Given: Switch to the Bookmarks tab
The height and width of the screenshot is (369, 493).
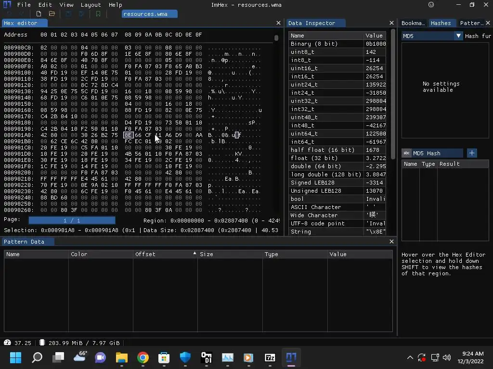Looking at the screenshot, I should (x=413, y=23).
